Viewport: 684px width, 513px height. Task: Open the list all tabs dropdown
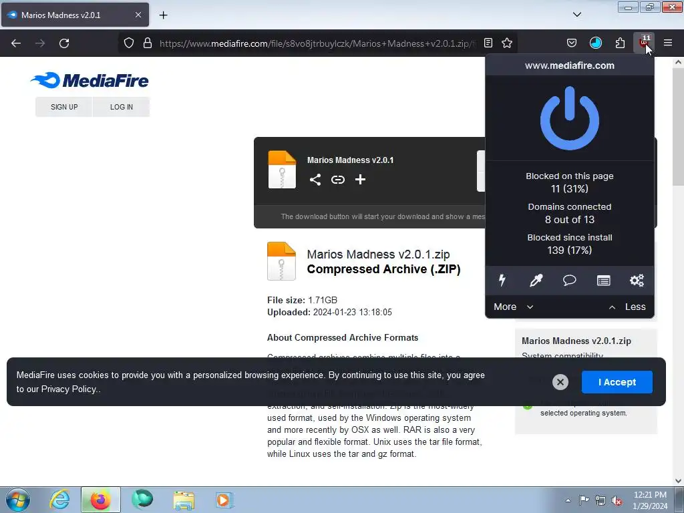(x=576, y=15)
